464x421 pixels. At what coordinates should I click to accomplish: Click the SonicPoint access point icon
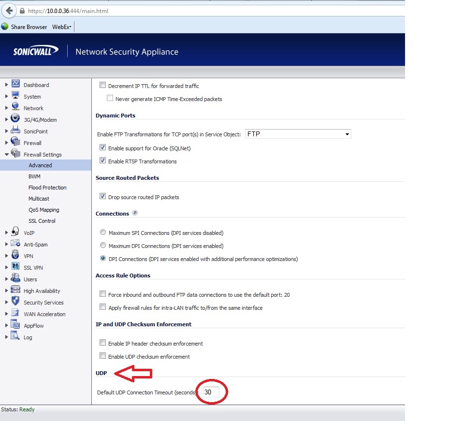(x=15, y=130)
